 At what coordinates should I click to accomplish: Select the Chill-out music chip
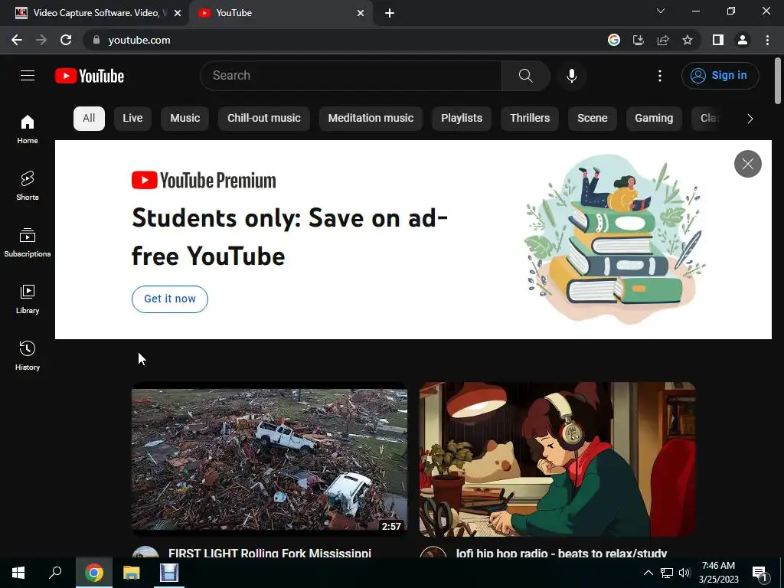point(264,119)
